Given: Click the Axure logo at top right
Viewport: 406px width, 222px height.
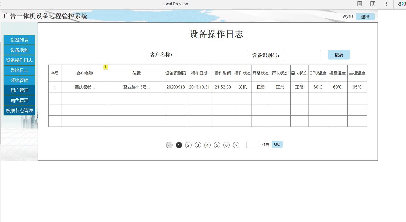Looking at the screenshot, I should click(402, 4).
